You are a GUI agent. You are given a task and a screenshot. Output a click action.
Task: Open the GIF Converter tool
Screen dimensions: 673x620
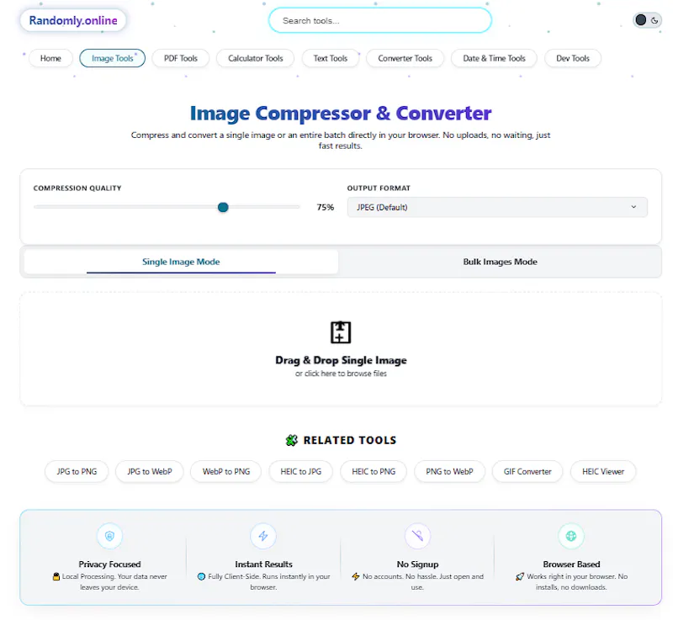tap(527, 472)
